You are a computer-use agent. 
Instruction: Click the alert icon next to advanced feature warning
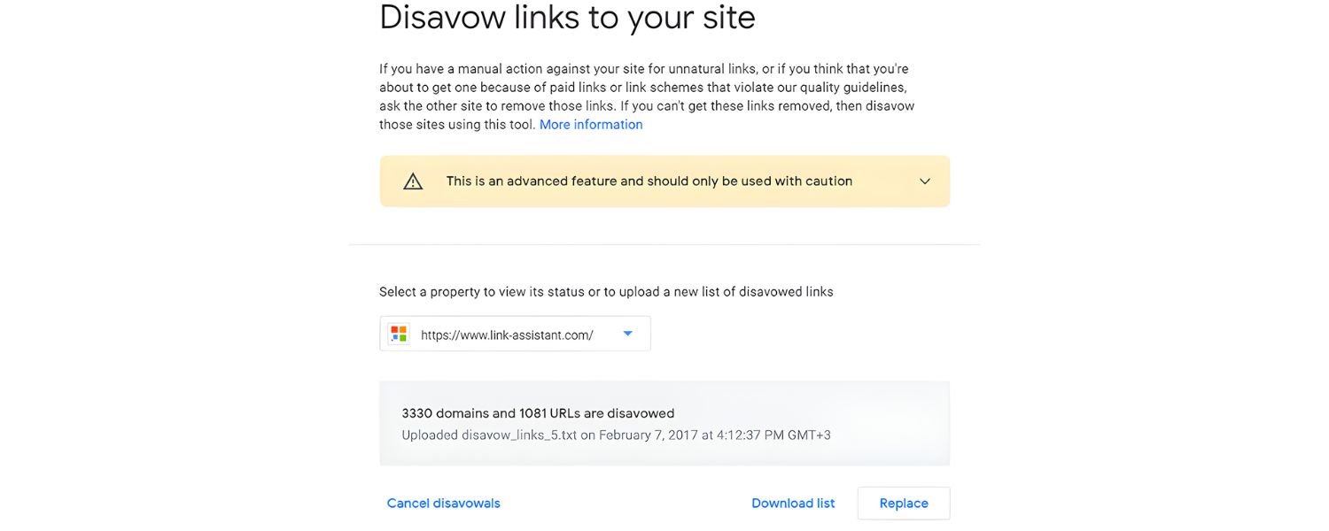[413, 181]
